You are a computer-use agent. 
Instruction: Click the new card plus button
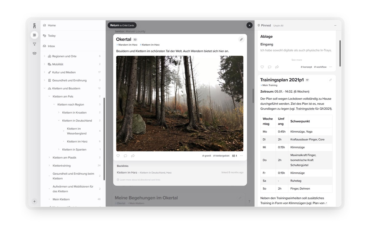coord(34,201)
